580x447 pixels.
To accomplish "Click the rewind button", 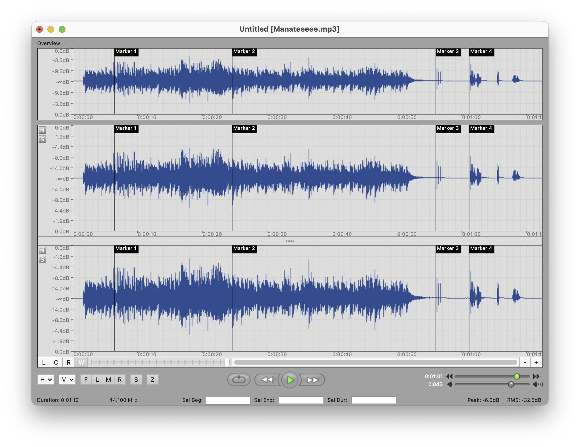I will pos(267,380).
